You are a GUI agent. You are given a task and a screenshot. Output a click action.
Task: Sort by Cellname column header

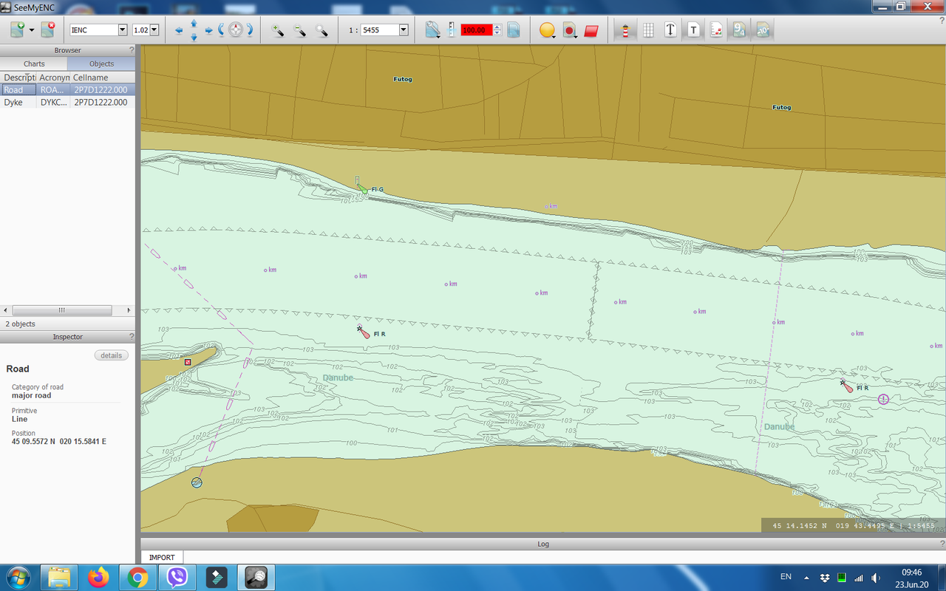(103, 77)
